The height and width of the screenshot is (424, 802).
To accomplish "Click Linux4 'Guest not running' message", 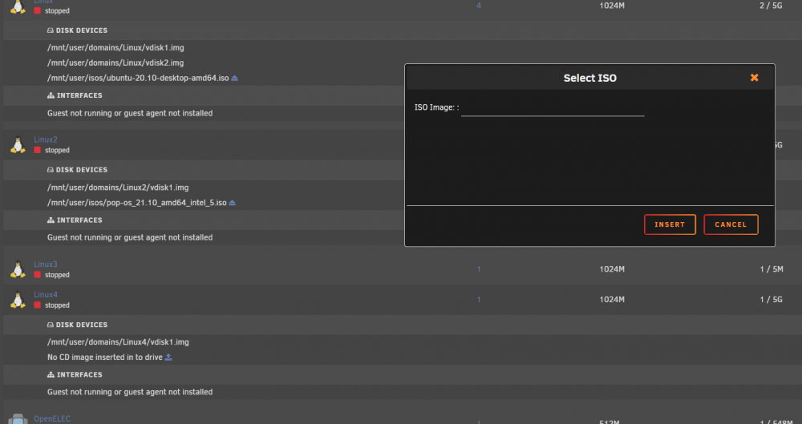I will coord(130,392).
